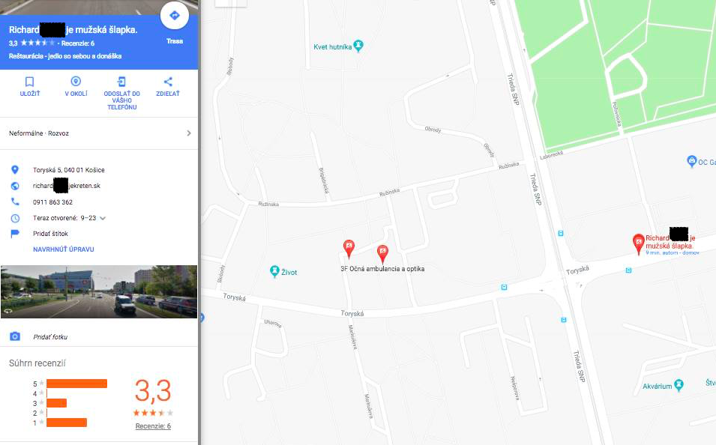Click the Trasa directions icon
This screenshot has width=716, height=445.
[x=175, y=16]
